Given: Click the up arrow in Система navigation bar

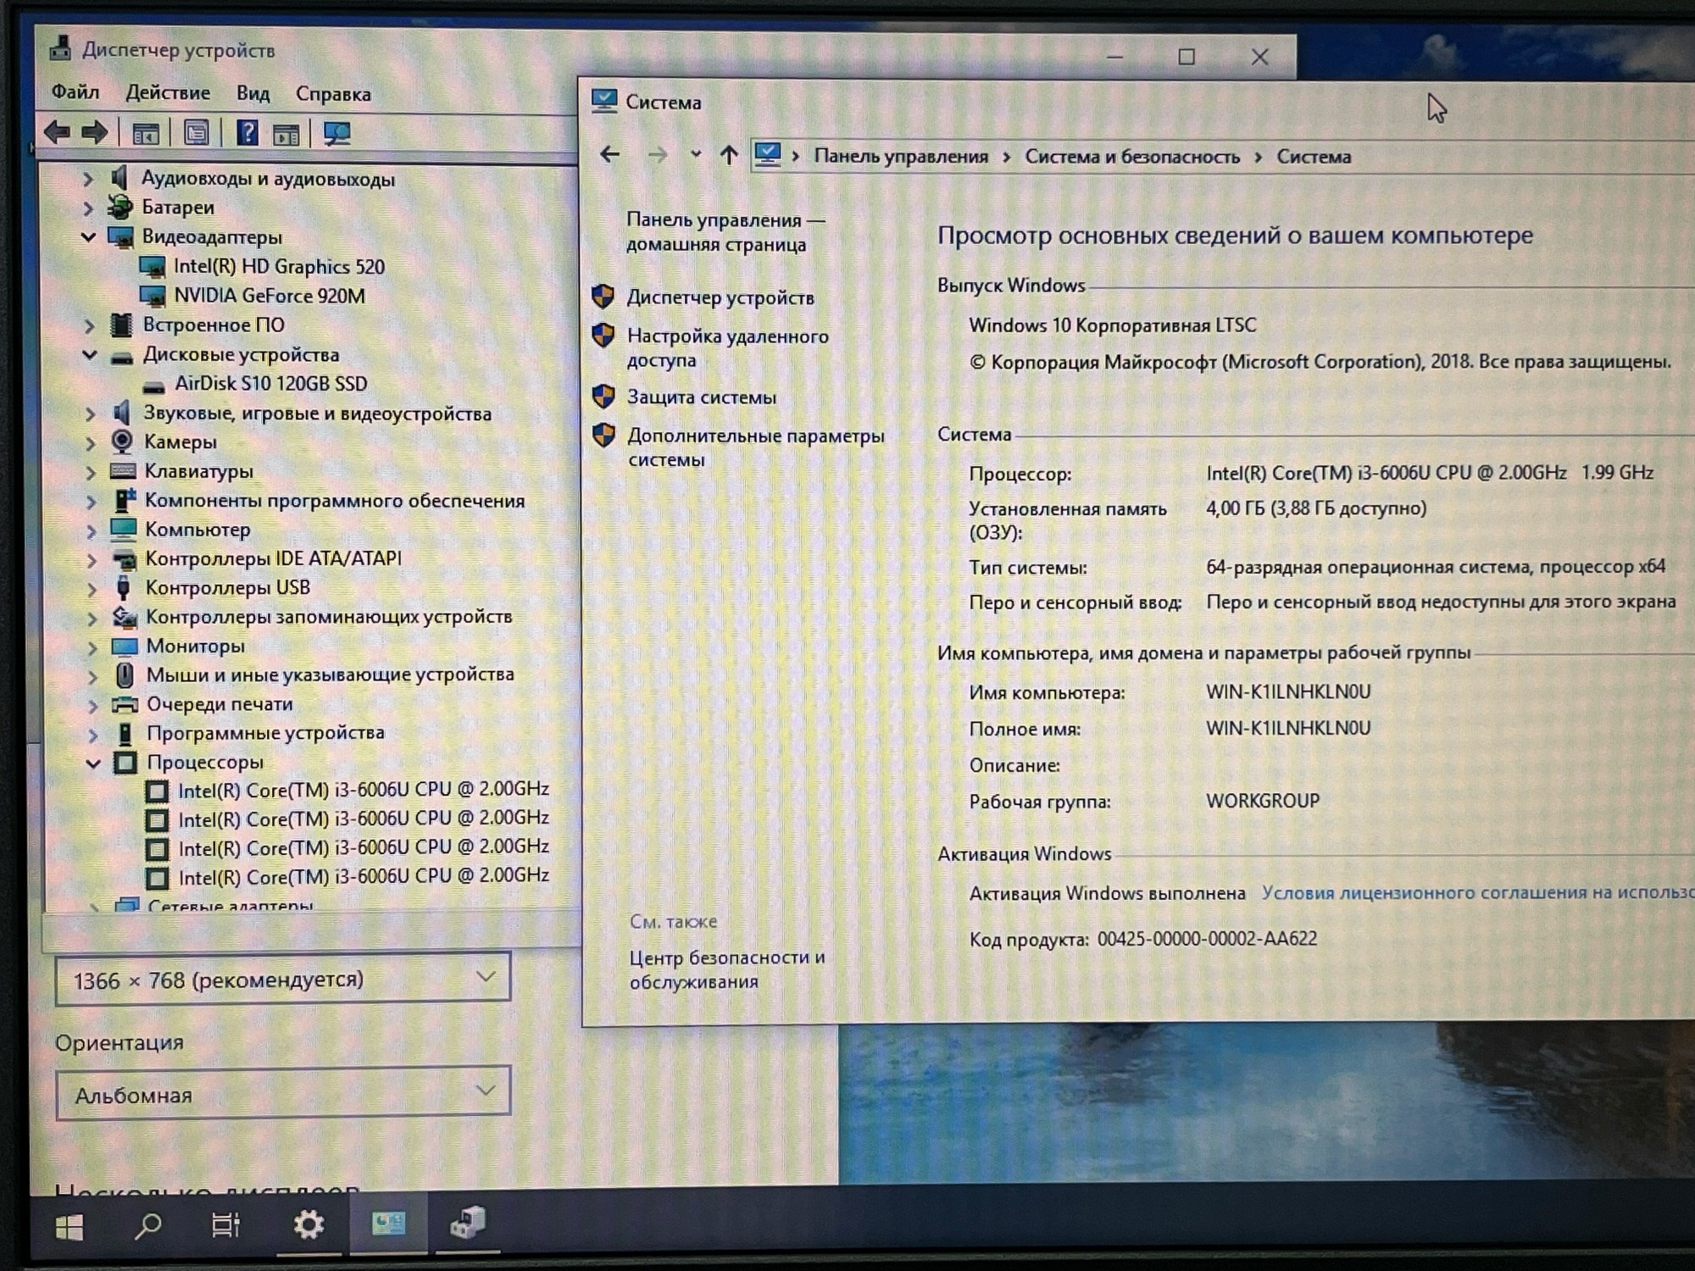Looking at the screenshot, I should point(728,154).
